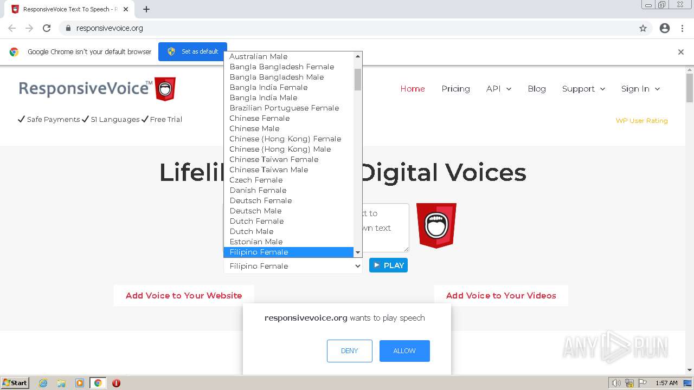The image size is (694, 390).
Task: Open Internet Explorer from taskbar
Action: tap(43, 383)
